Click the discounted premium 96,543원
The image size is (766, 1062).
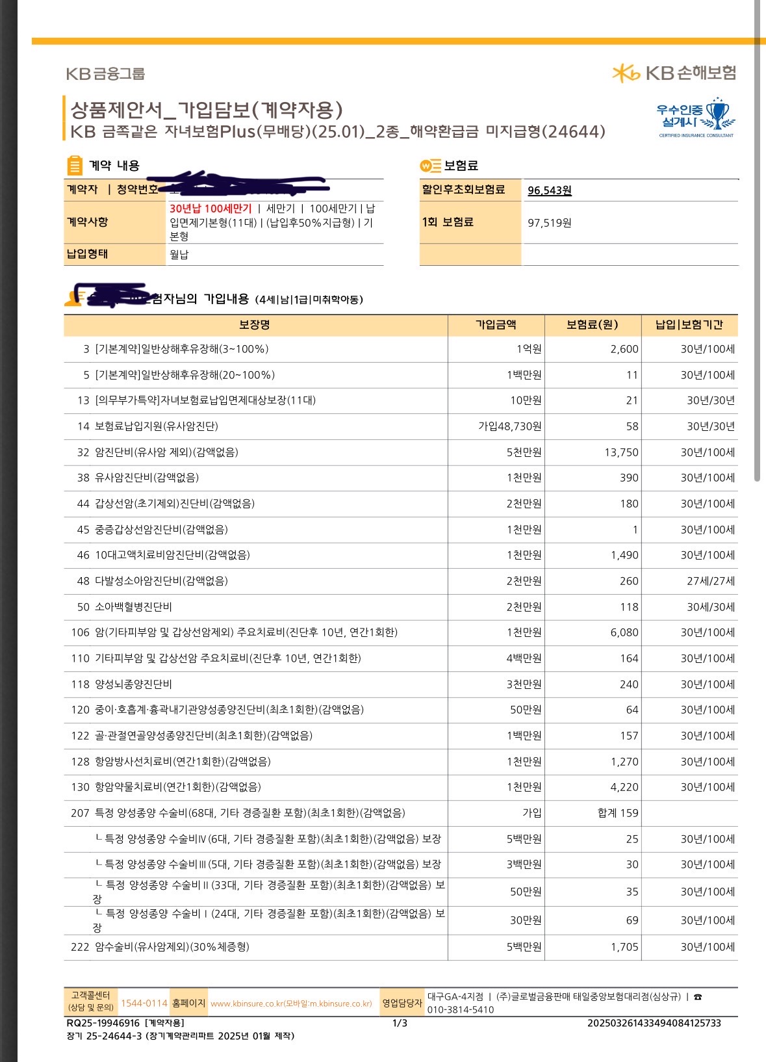tap(550, 190)
